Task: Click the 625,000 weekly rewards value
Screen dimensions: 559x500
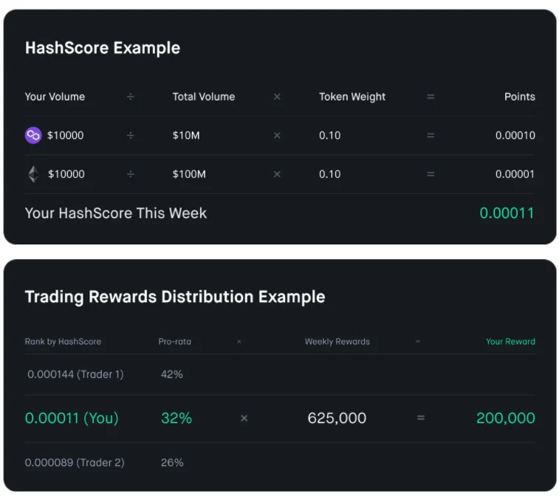Action: coord(337,418)
